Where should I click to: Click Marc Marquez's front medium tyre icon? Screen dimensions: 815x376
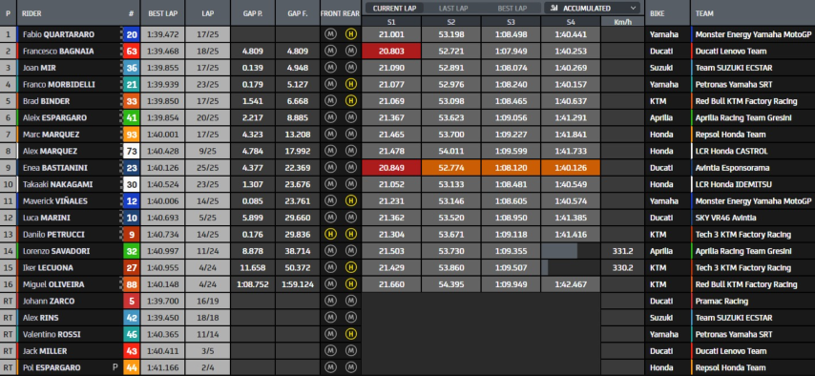pos(330,135)
